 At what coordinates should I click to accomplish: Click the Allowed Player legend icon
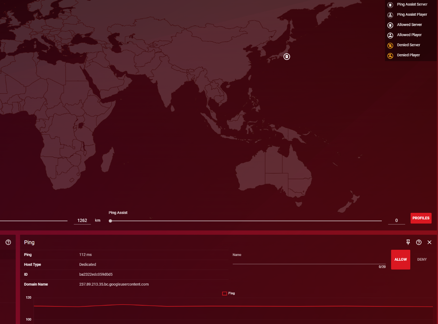[390, 35]
